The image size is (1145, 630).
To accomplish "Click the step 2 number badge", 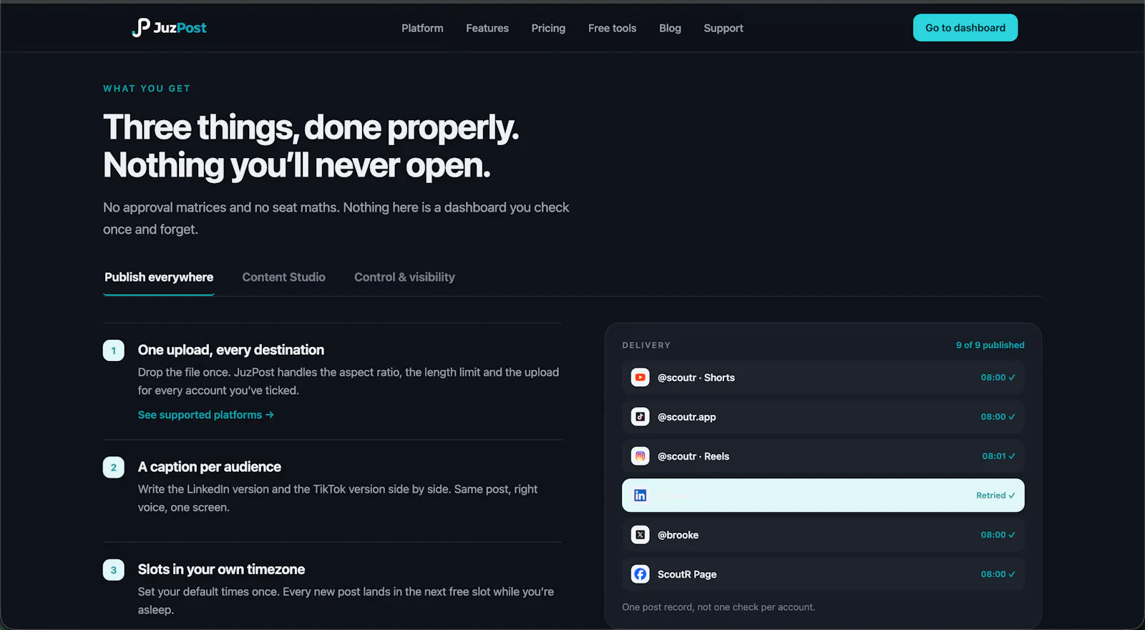I will pyautogui.click(x=114, y=468).
